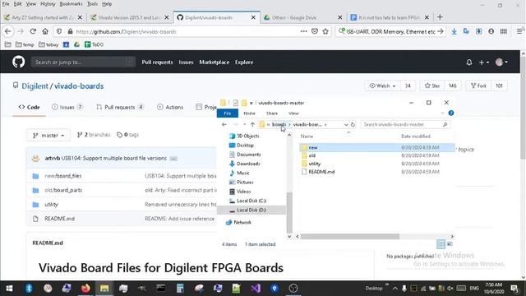Open Visual Studio from the taskbar
The image size is (526, 296).
[x=256, y=289]
